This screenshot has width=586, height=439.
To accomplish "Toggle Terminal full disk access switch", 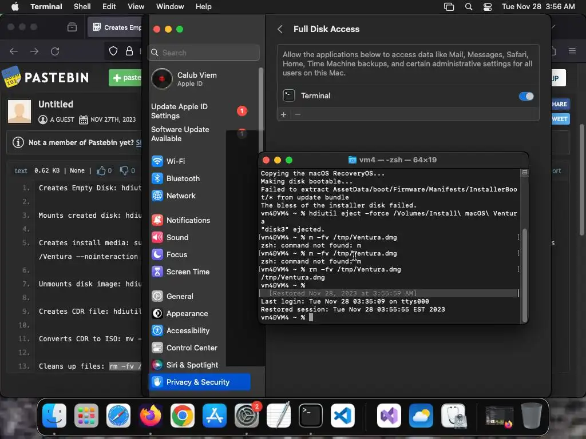I will [x=526, y=96].
